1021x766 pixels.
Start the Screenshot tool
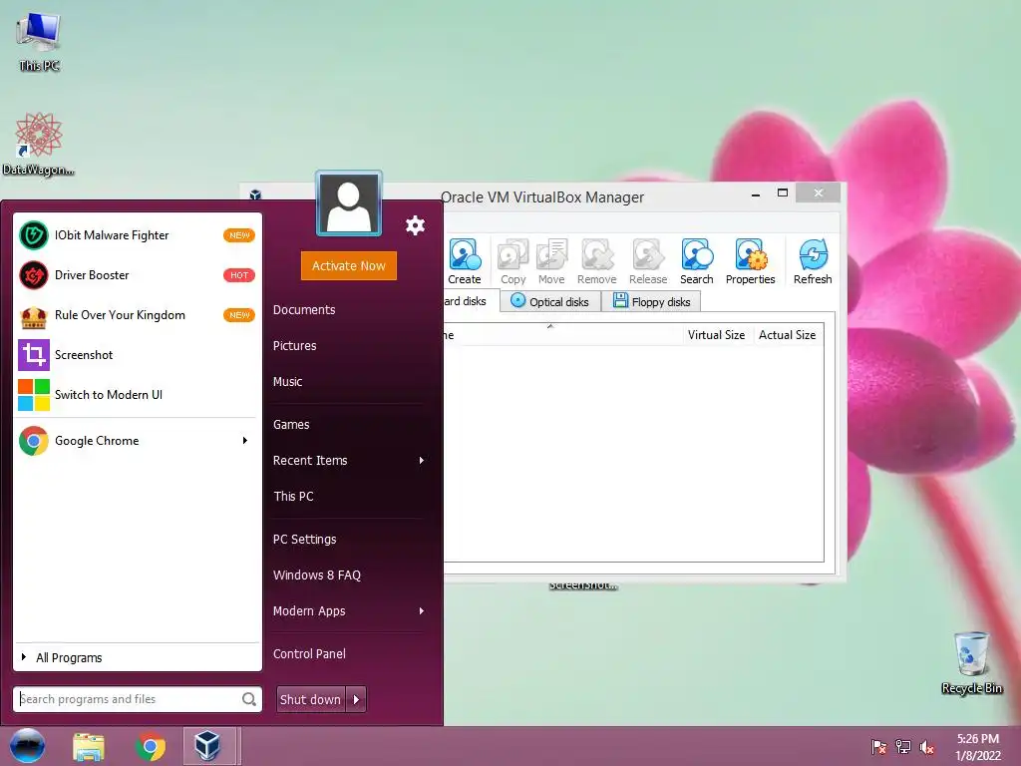(137, 355)
